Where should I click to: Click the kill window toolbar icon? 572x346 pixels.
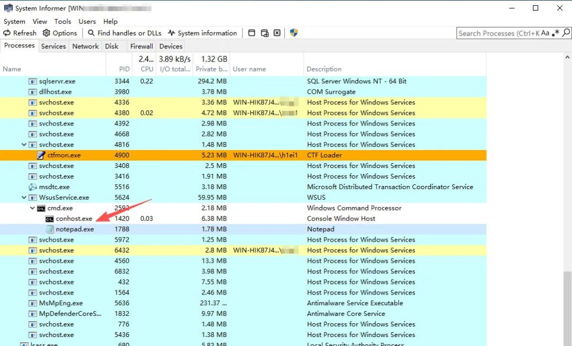[277, 33]
